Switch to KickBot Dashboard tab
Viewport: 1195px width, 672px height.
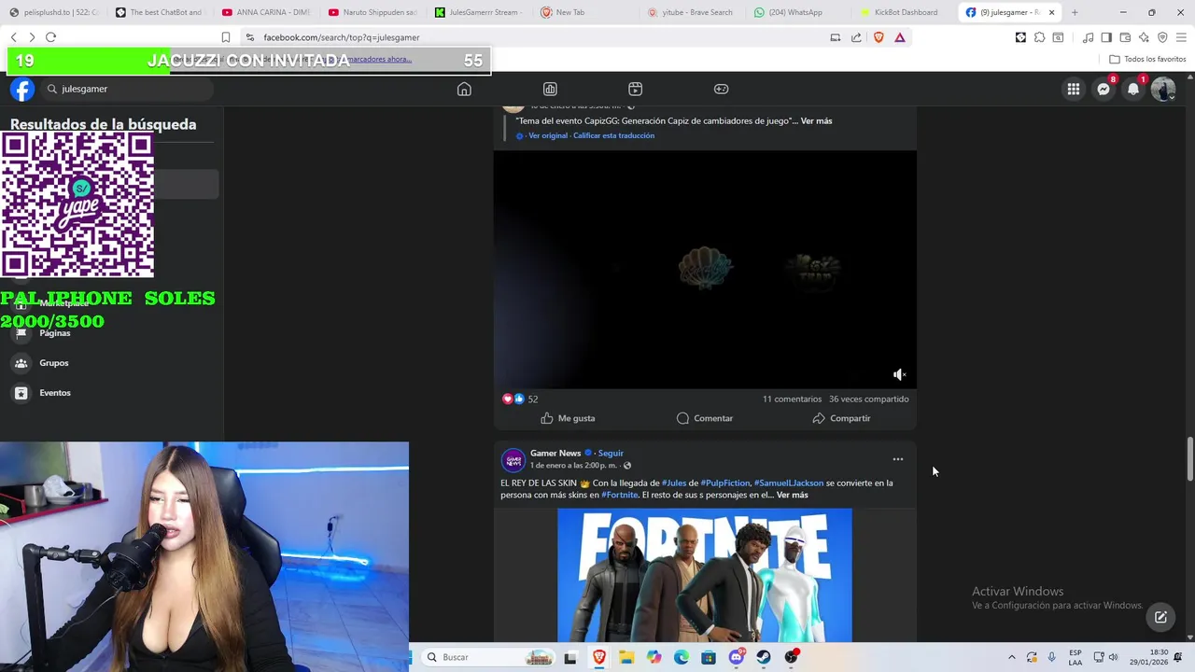click(899, 12)
